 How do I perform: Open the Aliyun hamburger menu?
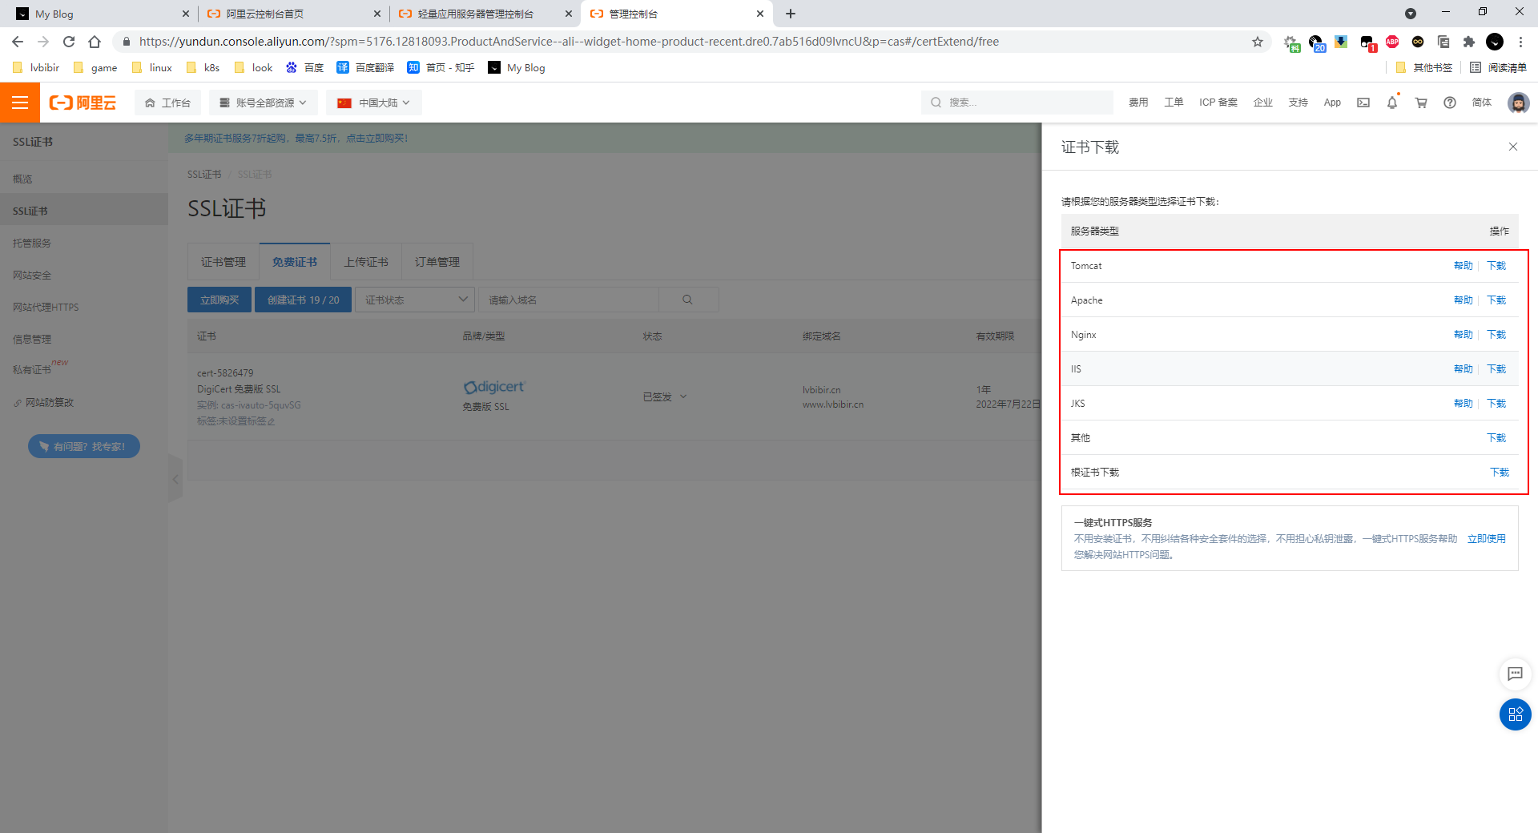click(x=20, y=103)
